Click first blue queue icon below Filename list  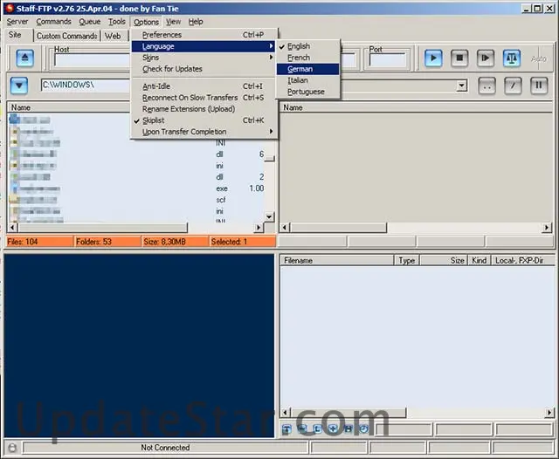286,428
